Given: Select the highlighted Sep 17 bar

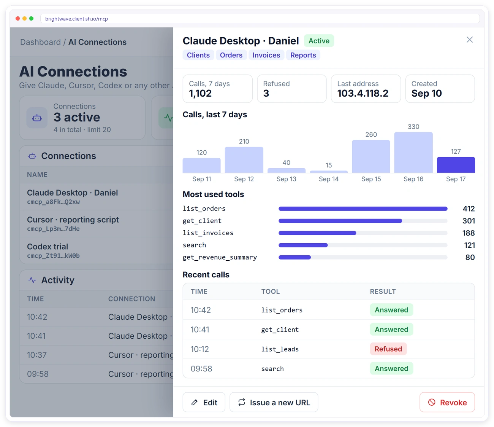Looking at the screenshot, I should tap(456, 165).
